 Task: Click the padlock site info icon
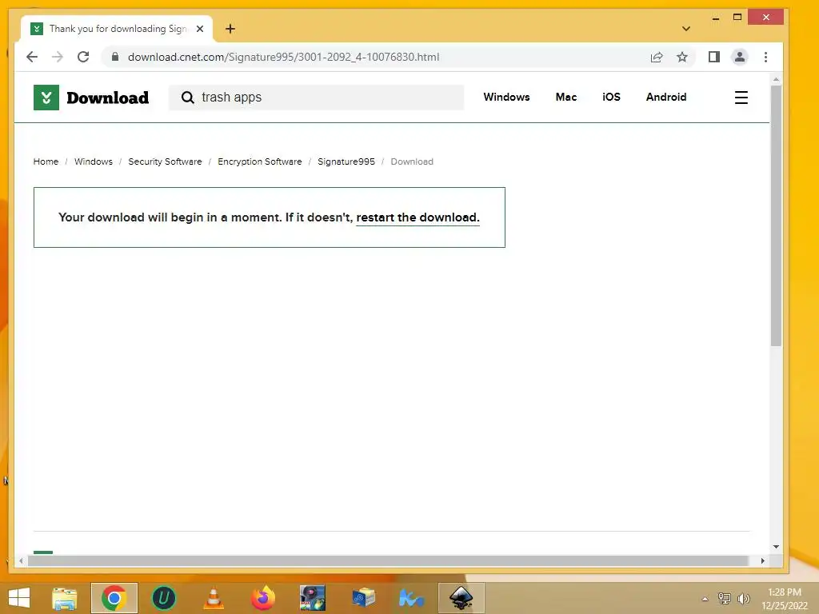tap(115, 57)
